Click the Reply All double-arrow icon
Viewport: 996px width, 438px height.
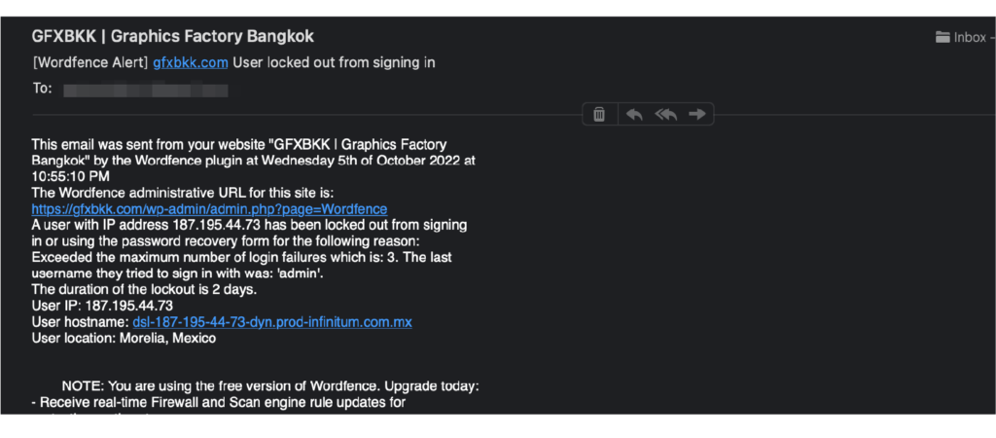(665, 115)
